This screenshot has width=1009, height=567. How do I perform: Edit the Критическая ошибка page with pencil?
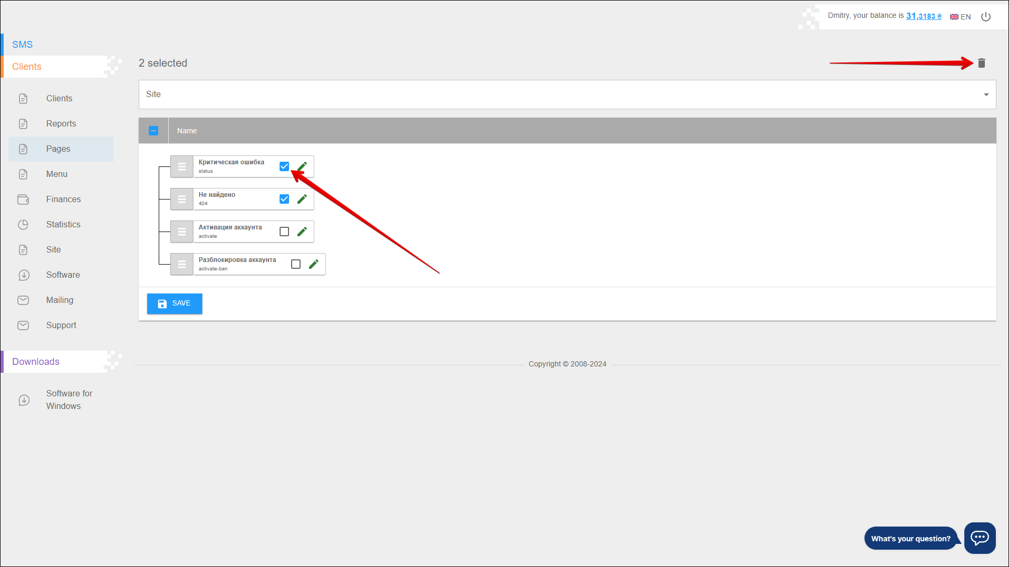point(302,166)
